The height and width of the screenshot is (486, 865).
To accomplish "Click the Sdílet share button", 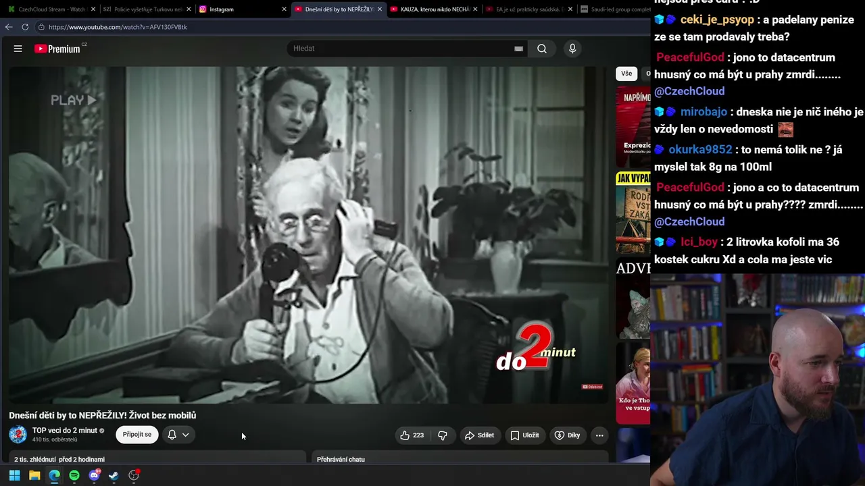I will tap(479, 435).
